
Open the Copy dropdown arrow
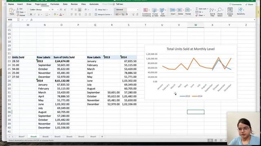point(25,12)
